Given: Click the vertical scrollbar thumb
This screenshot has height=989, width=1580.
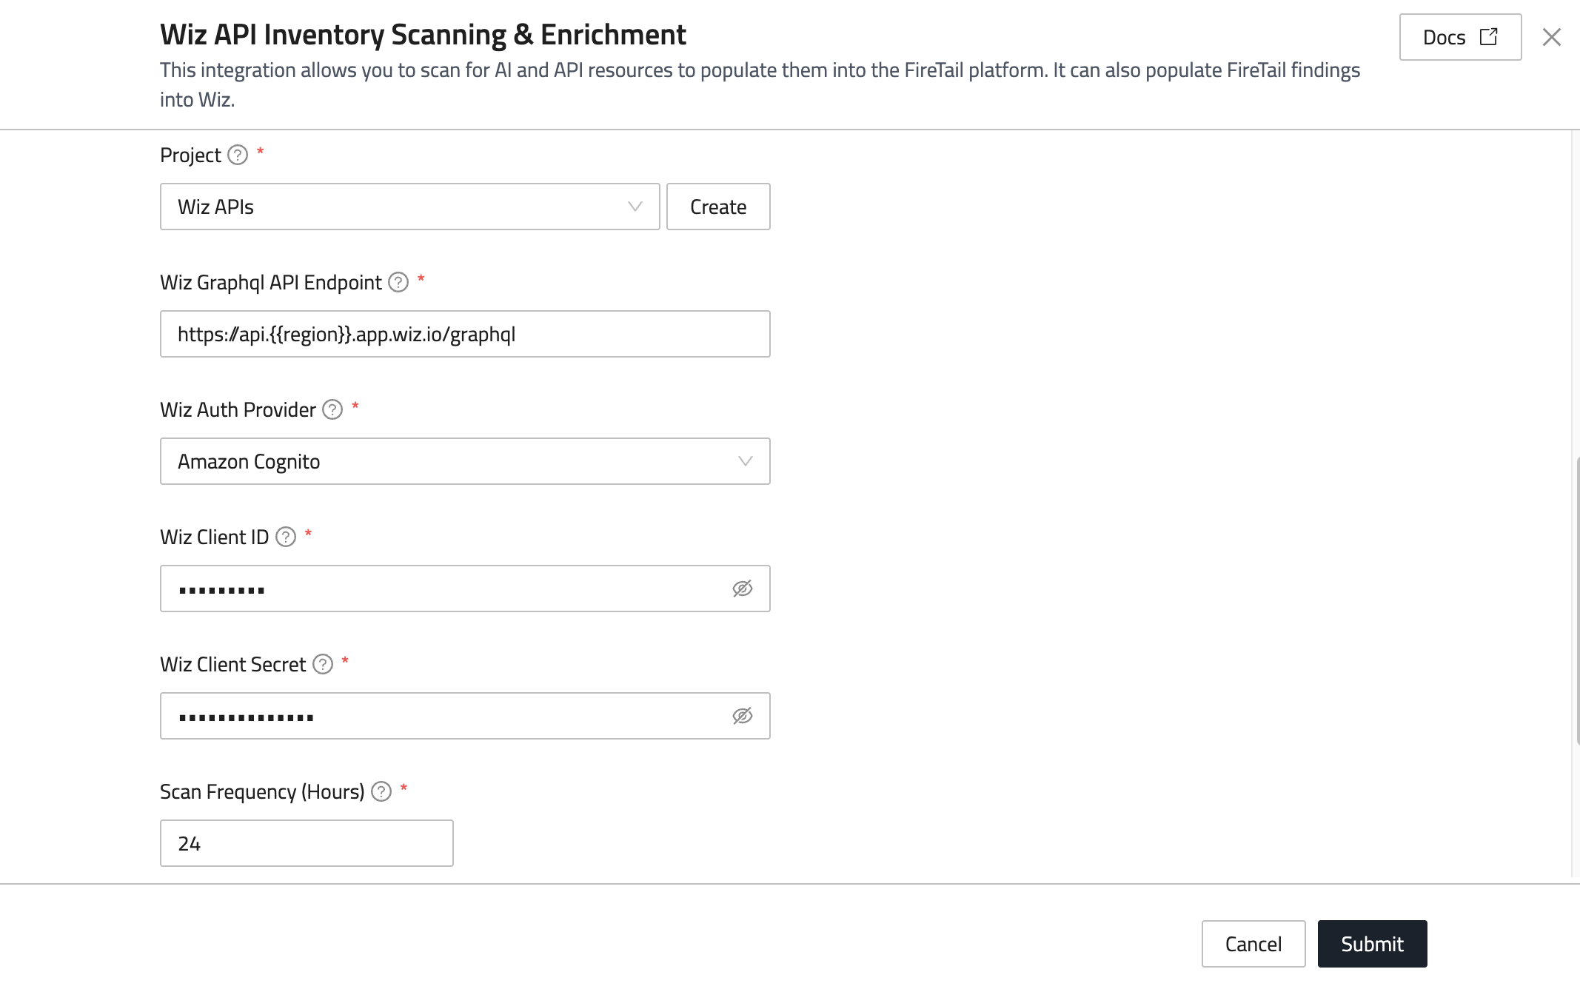Looking at the screenshot, I should pos(1576,600).
